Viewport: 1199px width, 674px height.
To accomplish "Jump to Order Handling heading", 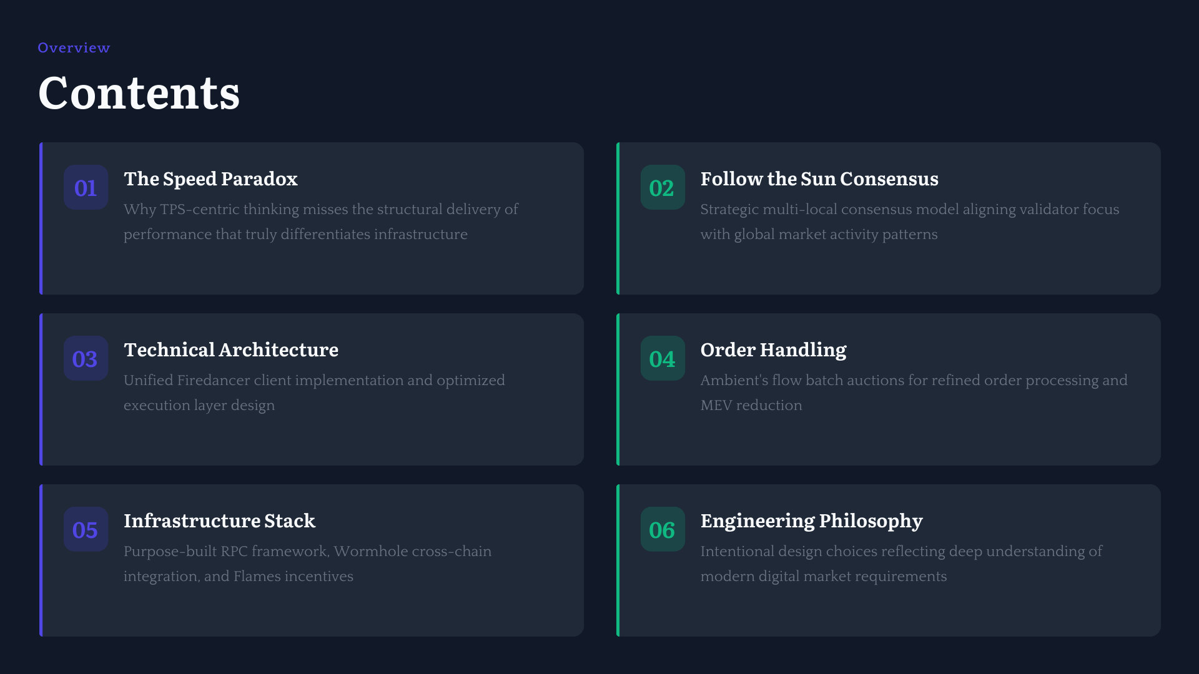I will click(x=773, y=350).
